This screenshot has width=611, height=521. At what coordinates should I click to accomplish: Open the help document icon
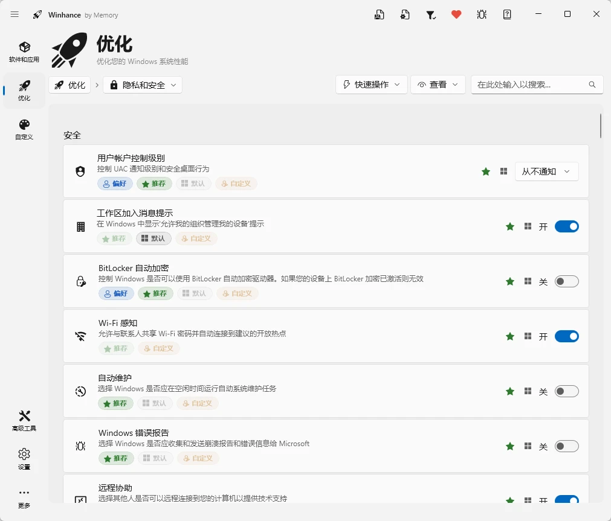(507, 15)
